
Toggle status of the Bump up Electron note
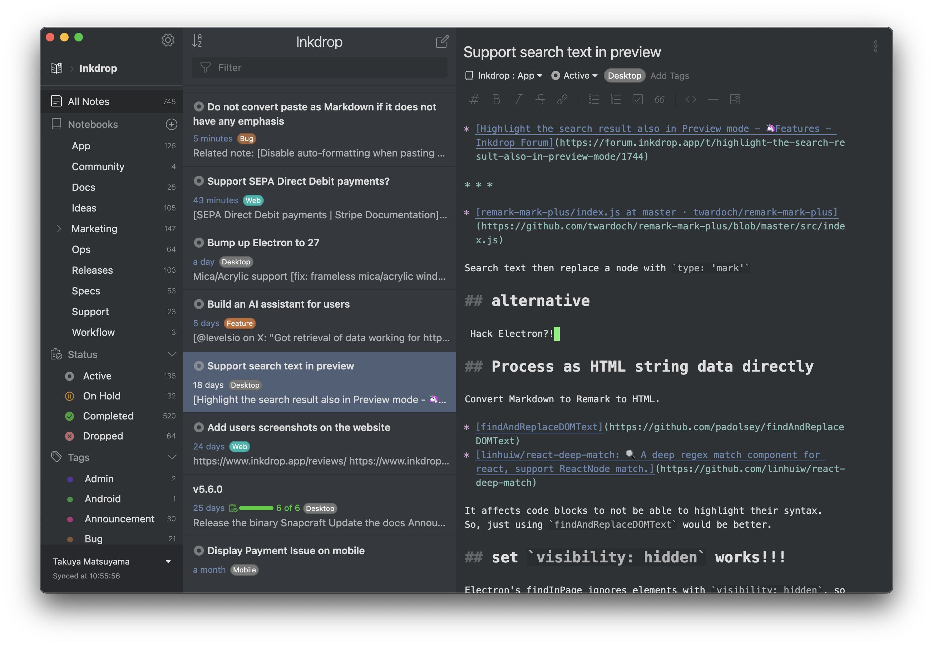pyautogui.click(x=198, y=243)
